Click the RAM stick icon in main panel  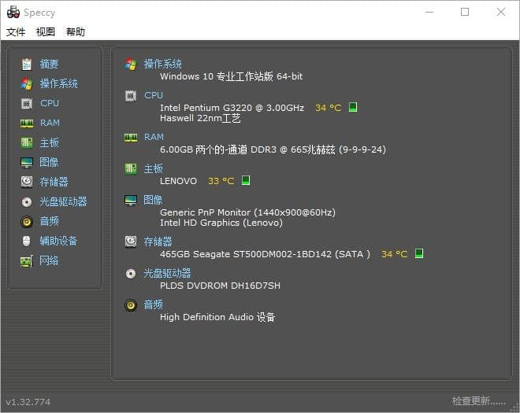pyautogui.click(x=131, y=138)
